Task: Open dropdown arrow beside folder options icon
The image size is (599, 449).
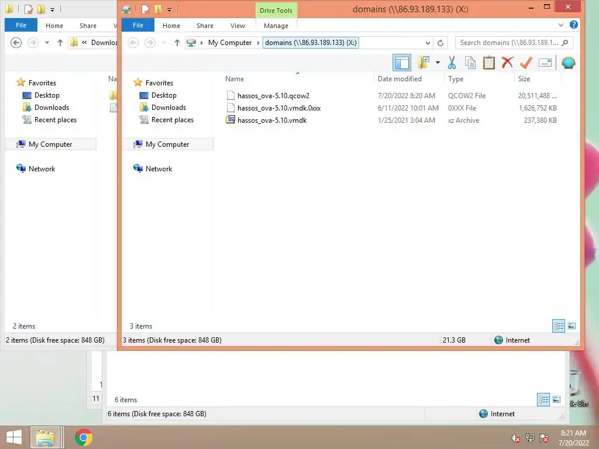Action: (438, 63)
